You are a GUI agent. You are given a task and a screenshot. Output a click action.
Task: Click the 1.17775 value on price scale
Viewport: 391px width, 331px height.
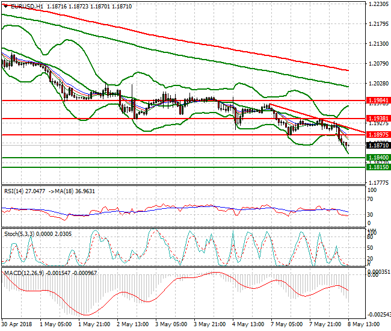click(377, 182)
